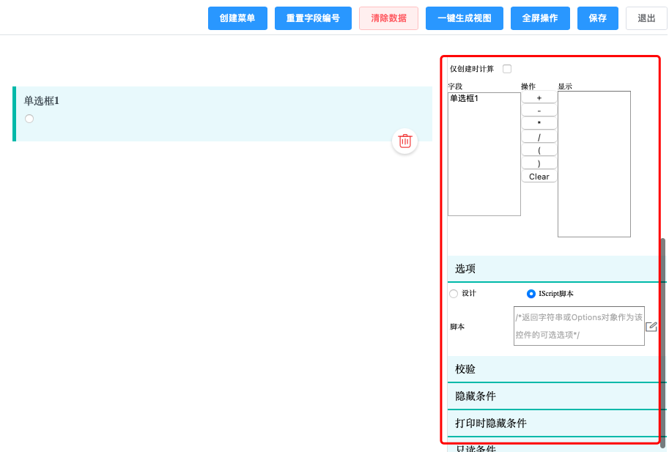Click the radio option under 单选框1 preview
This screenshot has height=452, width=669.
point(29,118)
